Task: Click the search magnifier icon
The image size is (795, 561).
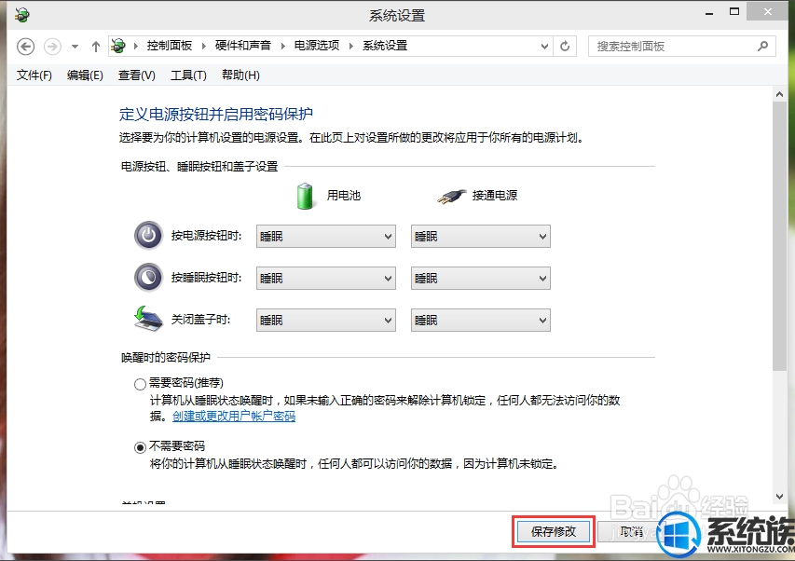Action: pos(762,47)
